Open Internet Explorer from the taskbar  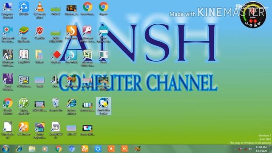pos(19,149)
